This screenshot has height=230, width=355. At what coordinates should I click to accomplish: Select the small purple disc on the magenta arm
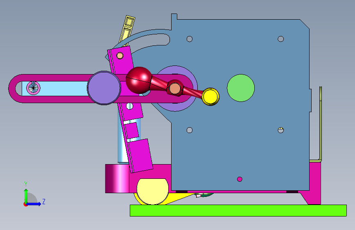tap(104, 88)
